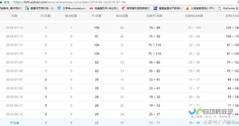The height and width of the screenshot is (126, 239).
Task: Click 11 ~ 17 in the 2018-07-06 row
Action: pyautogui.click(x=194, y=88)
